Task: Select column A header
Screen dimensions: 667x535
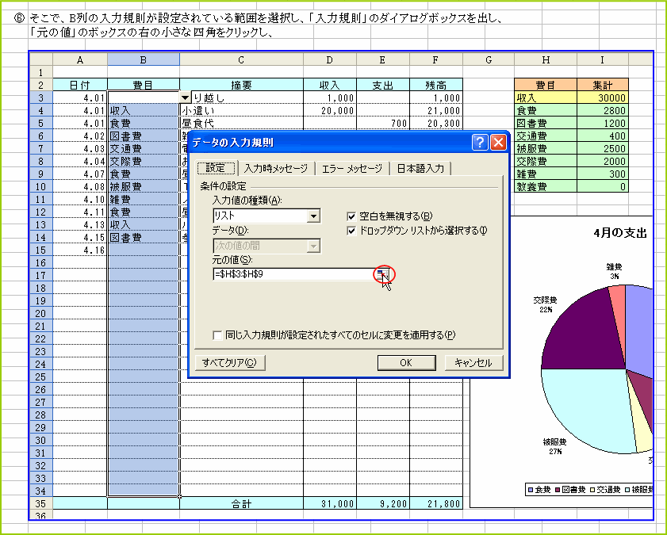Action: point(80,59)
